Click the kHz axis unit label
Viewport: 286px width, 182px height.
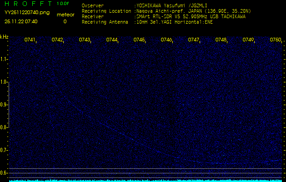tap(4, 36)
